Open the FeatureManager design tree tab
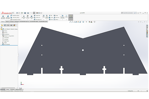 tap(2, 25)
